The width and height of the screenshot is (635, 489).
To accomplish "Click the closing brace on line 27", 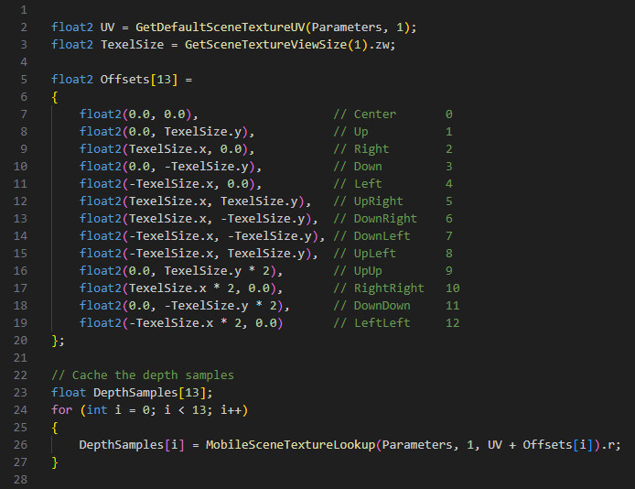I will pos(55,462).
